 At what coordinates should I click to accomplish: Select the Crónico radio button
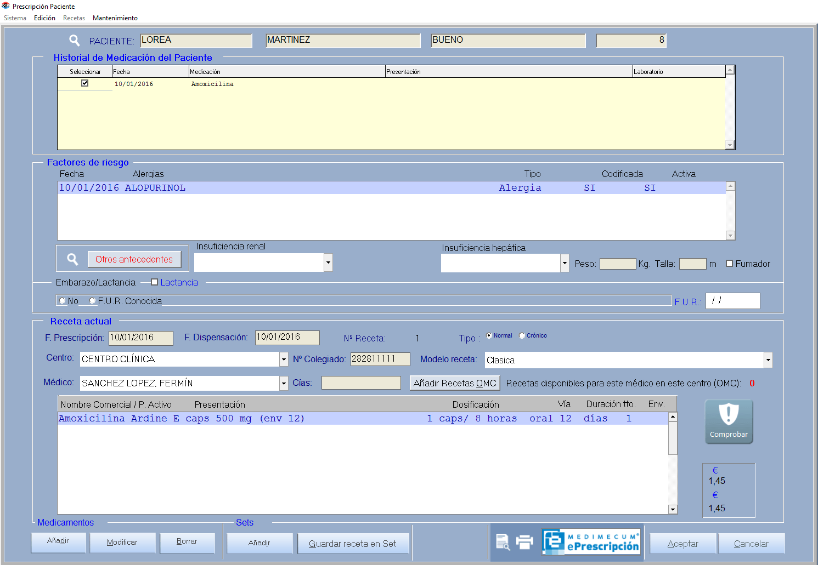(522, 336)
